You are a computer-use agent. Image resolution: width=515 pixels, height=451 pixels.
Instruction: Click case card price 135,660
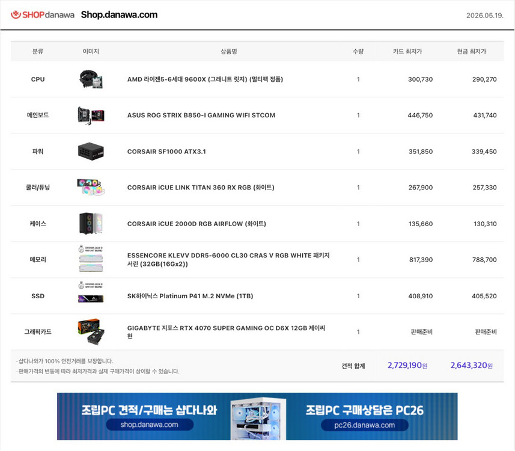point(421,224)
